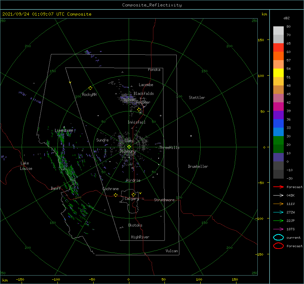The image size is (304, 284).
Task: Click the Blackfalds label
Action: coord(144,94)
